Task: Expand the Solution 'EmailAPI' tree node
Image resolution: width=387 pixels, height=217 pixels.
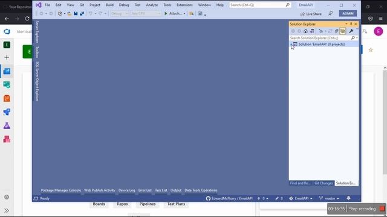Action: click(291, 44)
